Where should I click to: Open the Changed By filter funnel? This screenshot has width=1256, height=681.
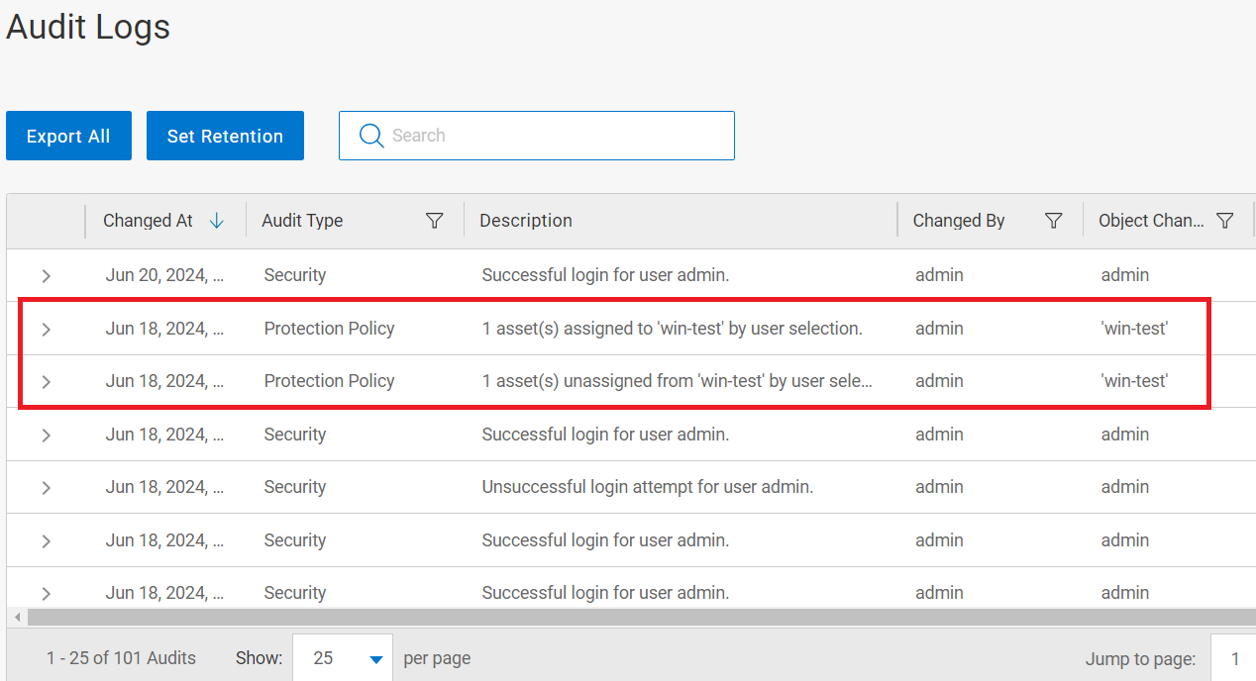pyautogui.click(x=1053, y=221)
